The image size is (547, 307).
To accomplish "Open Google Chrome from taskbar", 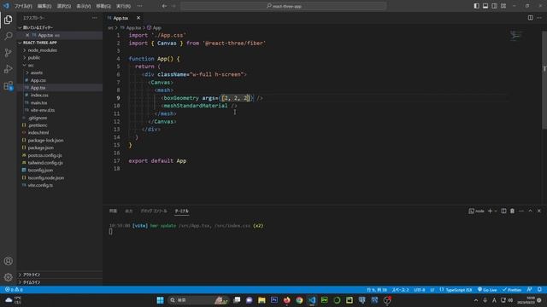I will [x=299, y=300].
